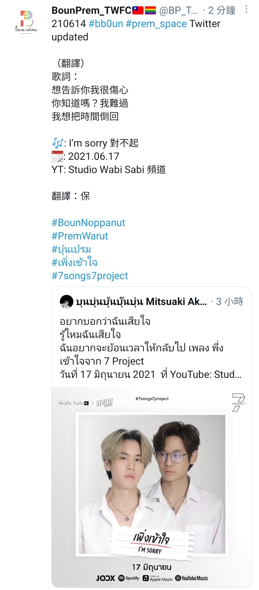This screenshot has width=259, height=590.
Task: Open the #เพิ่งเข้าใจ hashtag
Action: tap(74, 262)
